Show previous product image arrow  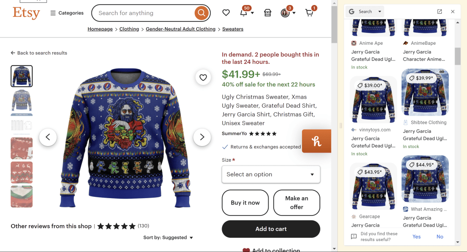[x=48, y=137]
